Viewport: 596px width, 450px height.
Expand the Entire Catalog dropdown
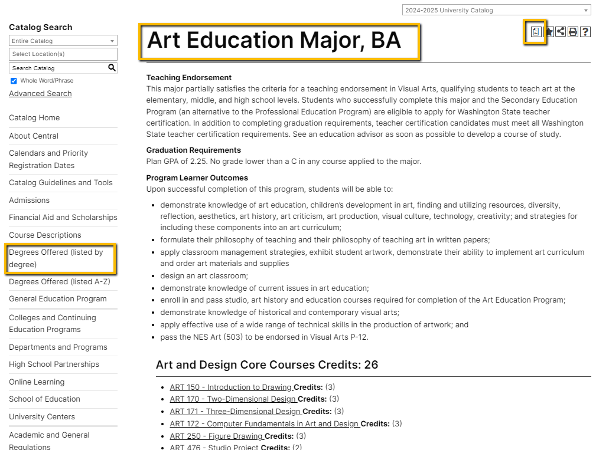coord(63,41)
